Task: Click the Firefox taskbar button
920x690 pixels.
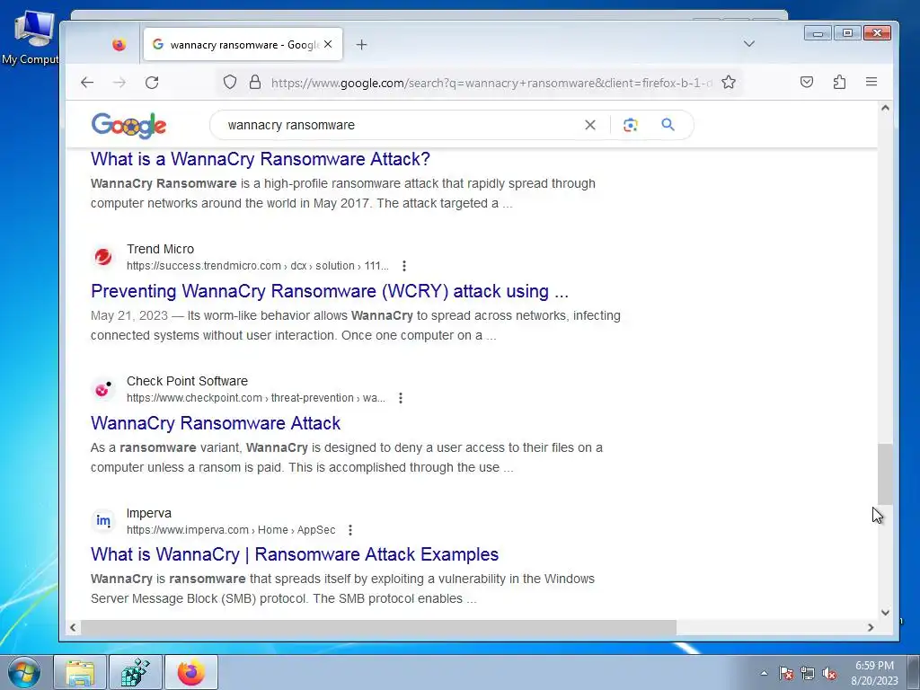Action: (191, 672)
